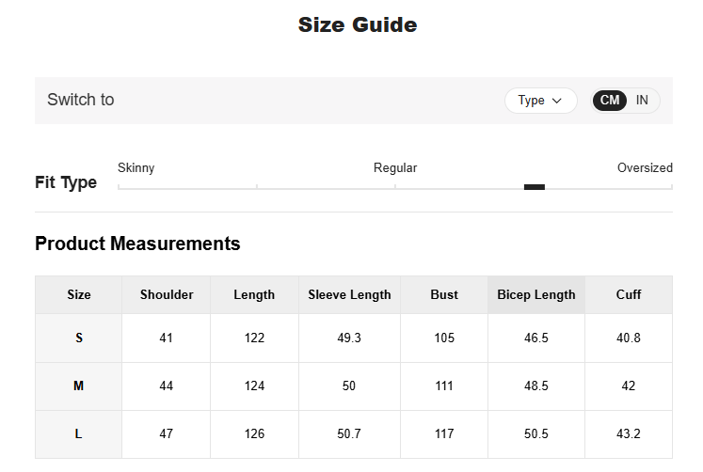
Task: Click the bust value 111 cell
Action: pyautogui.click(x=444, y=385)
